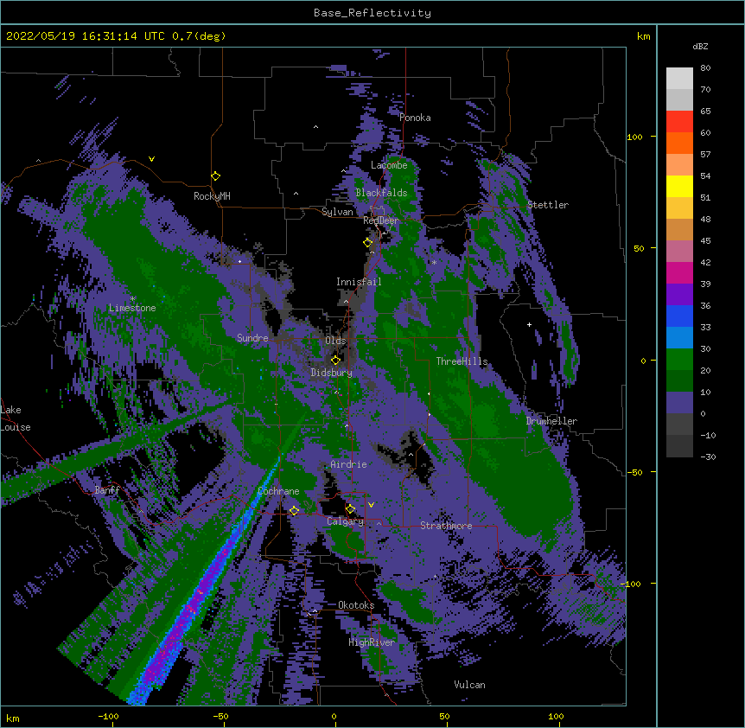Click the yellow 51-54 dBZ legend swatch
Image resolution: width=745 pixels, height=728 pixels.
[679, 186]
